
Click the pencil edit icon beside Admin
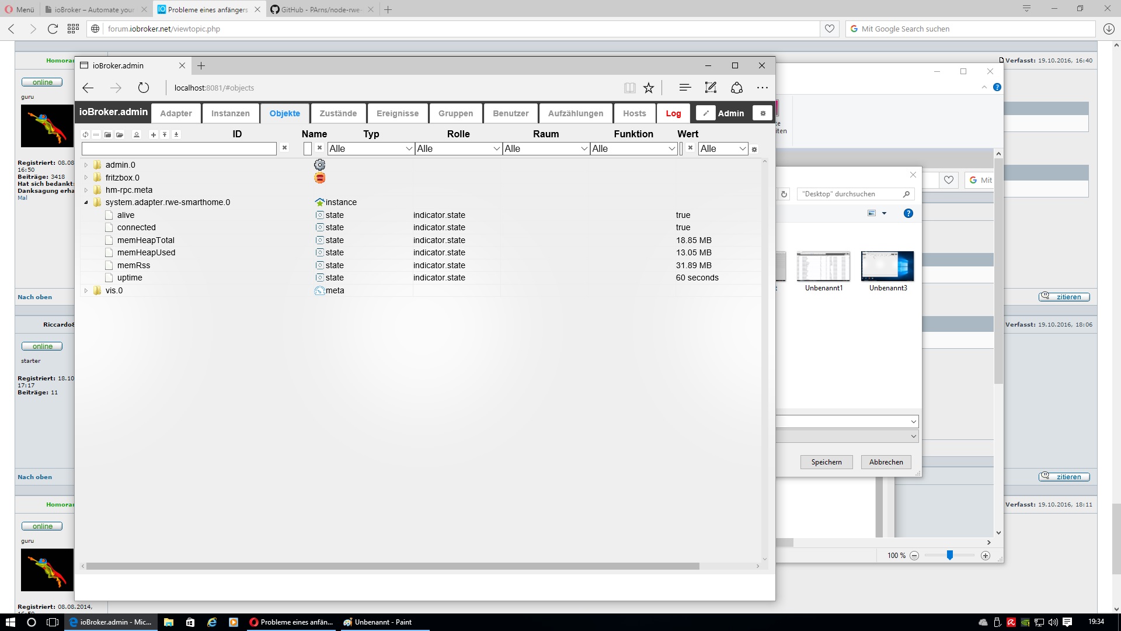[x=705, y=113]
